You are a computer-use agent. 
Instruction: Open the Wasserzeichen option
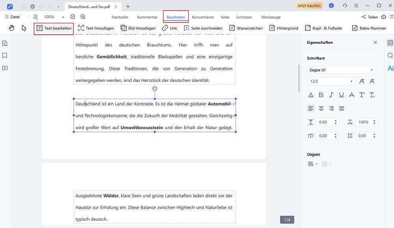pos(246,28)
